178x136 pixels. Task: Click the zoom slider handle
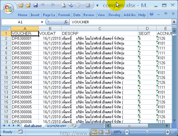(147, 132)
